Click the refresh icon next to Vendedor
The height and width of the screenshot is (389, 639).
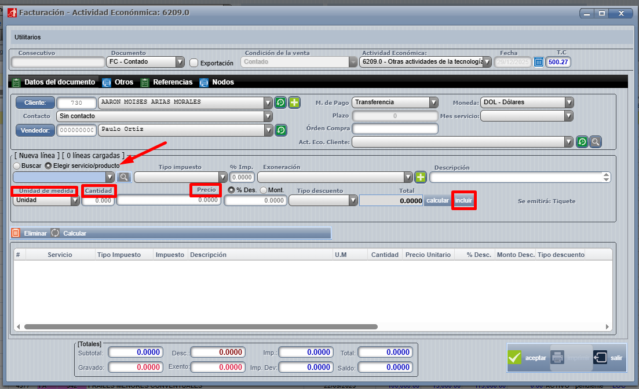tap(280, 130)
